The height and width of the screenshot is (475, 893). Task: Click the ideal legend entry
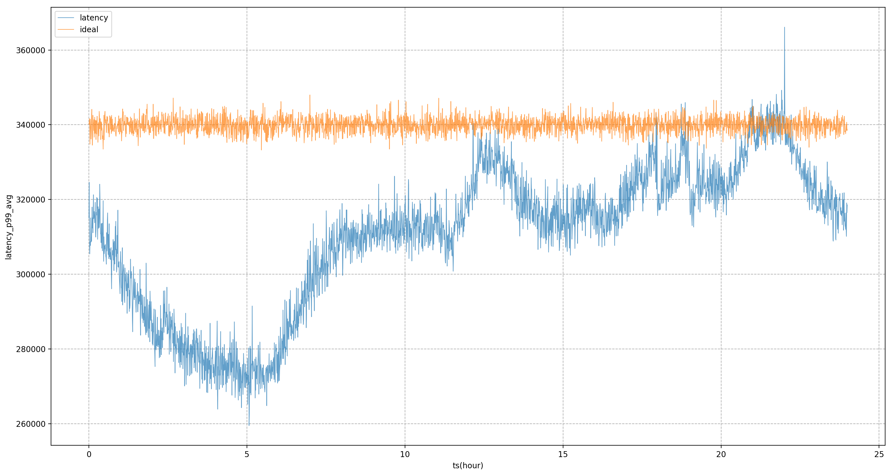tap(89, 30)
